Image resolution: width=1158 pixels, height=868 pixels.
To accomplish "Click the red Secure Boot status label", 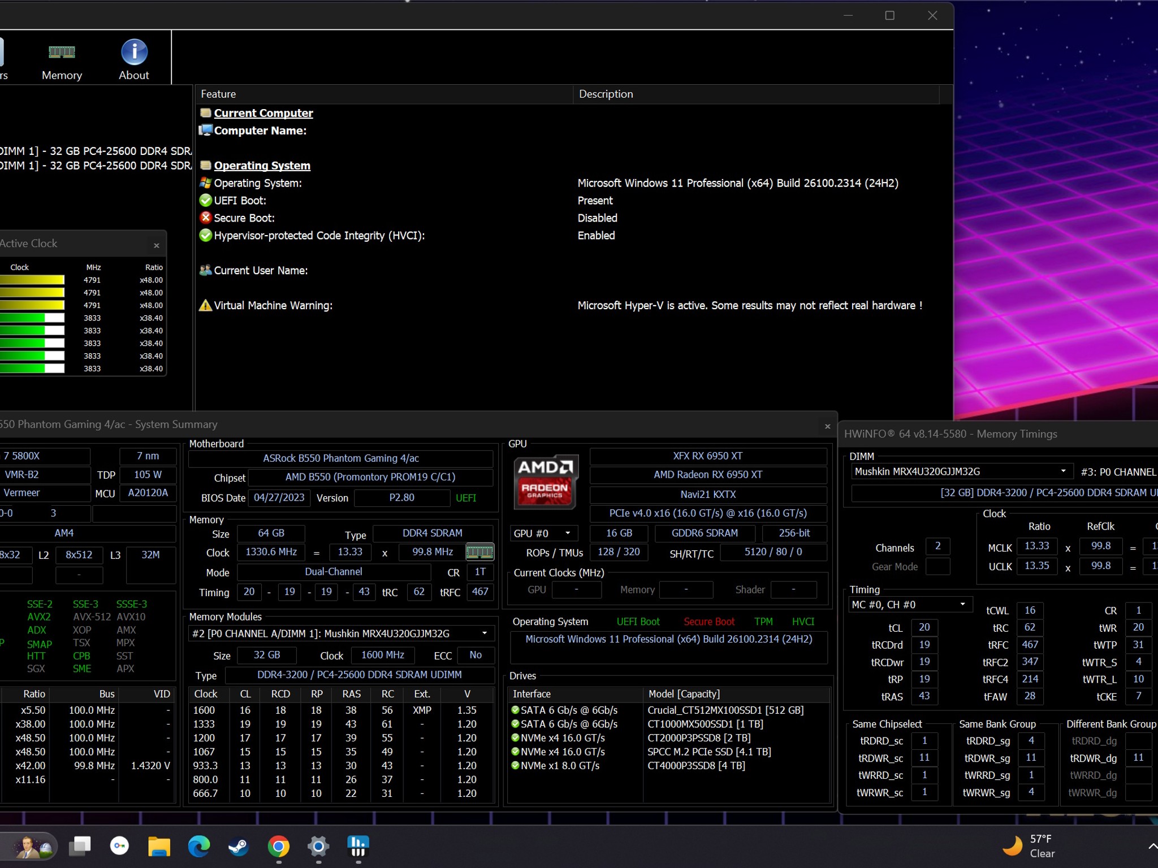I will [x=709, y=622].
